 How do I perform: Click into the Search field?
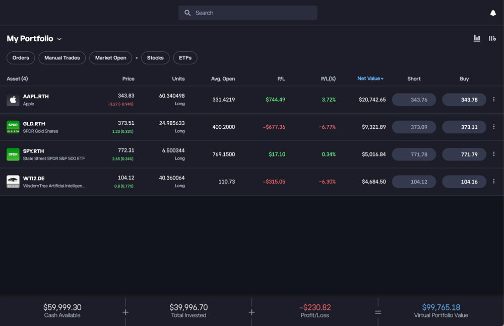pos(248,13)
